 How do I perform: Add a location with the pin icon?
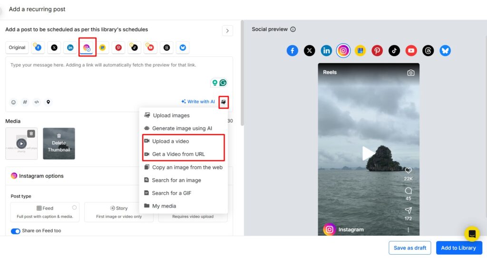point(48,102)
